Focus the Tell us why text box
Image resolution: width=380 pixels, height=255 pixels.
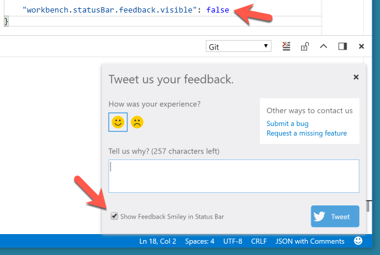[x=234, y=176]
